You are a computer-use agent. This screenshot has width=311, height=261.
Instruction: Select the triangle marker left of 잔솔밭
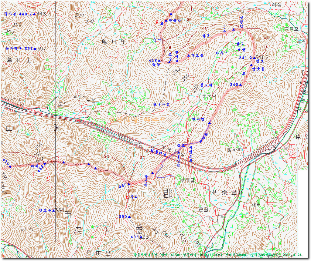(166, 21)
